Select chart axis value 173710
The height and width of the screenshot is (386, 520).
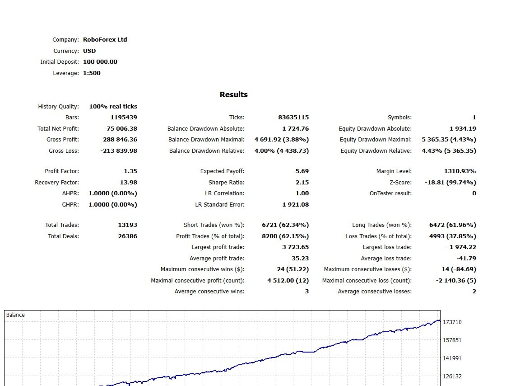[x=452, y=322]
